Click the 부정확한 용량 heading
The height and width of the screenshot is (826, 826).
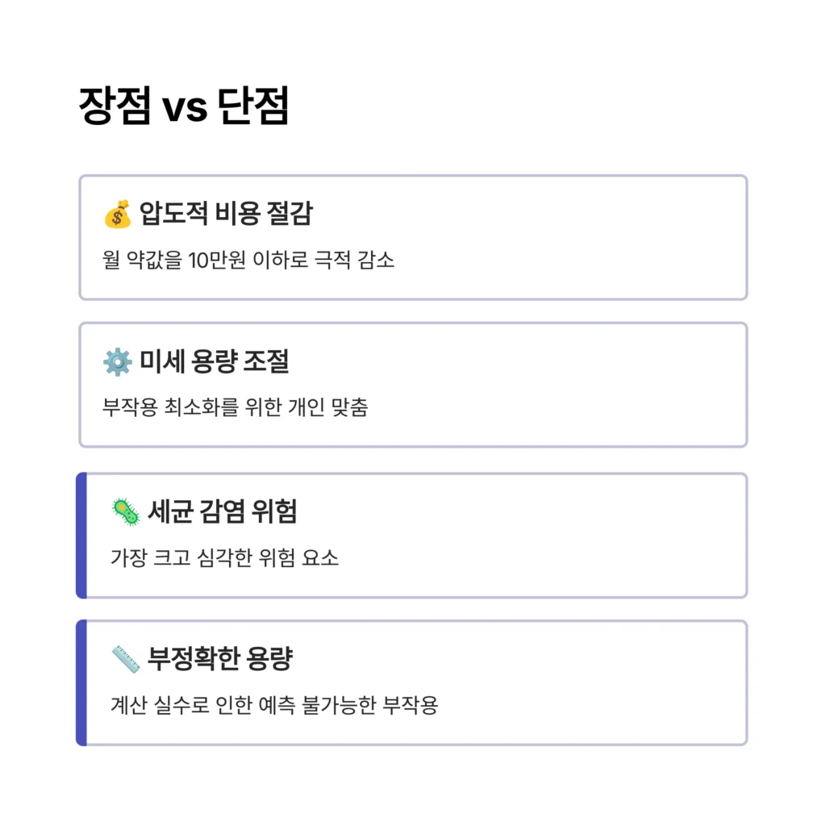(x=219, y=659)
